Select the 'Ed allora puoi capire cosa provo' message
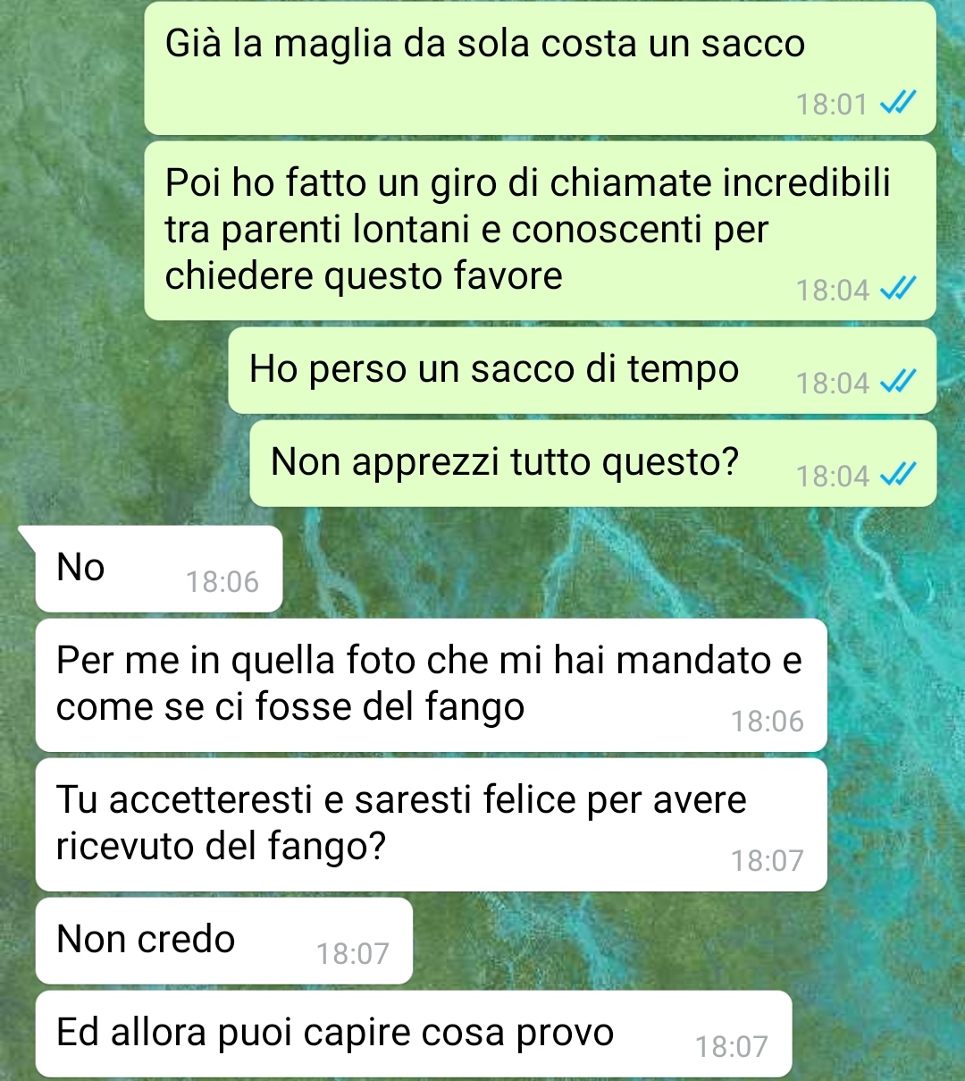Viewport: 965px width, 1081px height. 414,1034
